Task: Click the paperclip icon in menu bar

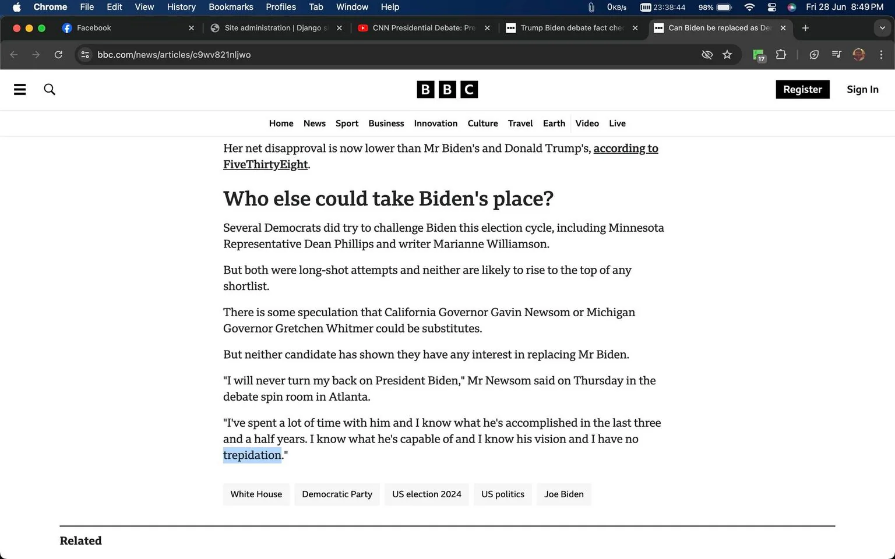Action: [x=591, y=7]
